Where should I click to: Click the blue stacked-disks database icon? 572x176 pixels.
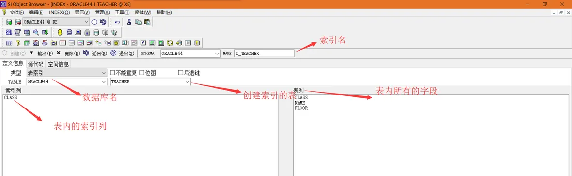point(69,32)
